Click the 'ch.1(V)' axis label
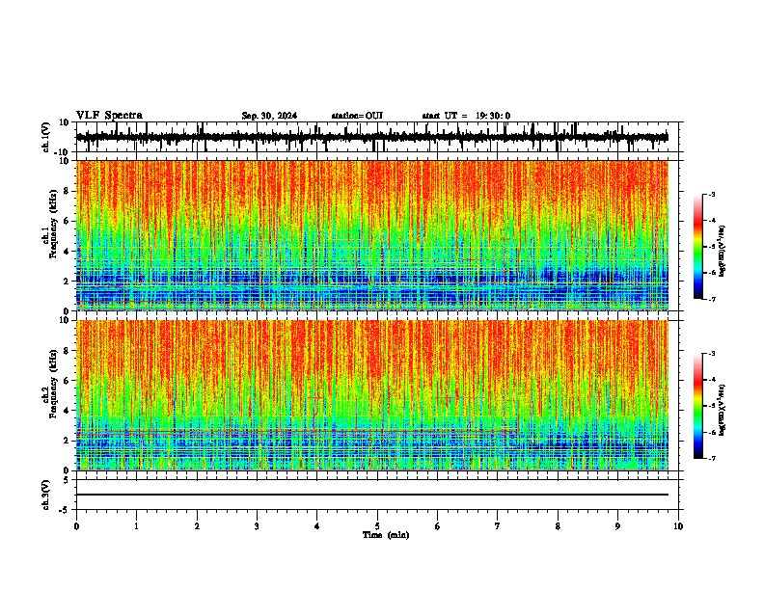Viewport: 764px width, 590px height. pos(46,137)
